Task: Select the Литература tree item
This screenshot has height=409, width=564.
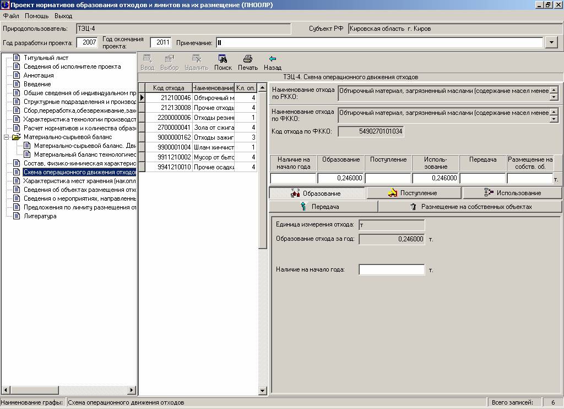Action: pyautogui.click(x=40, y=216)
